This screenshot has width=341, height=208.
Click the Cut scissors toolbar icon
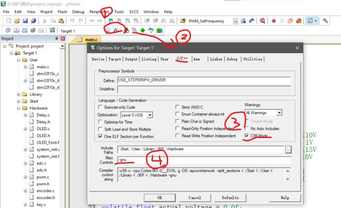[x=45, y=21]
